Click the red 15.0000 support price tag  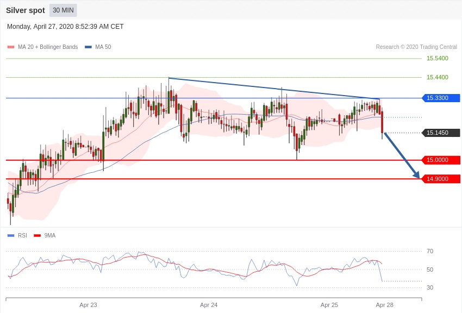coord(441,160)
